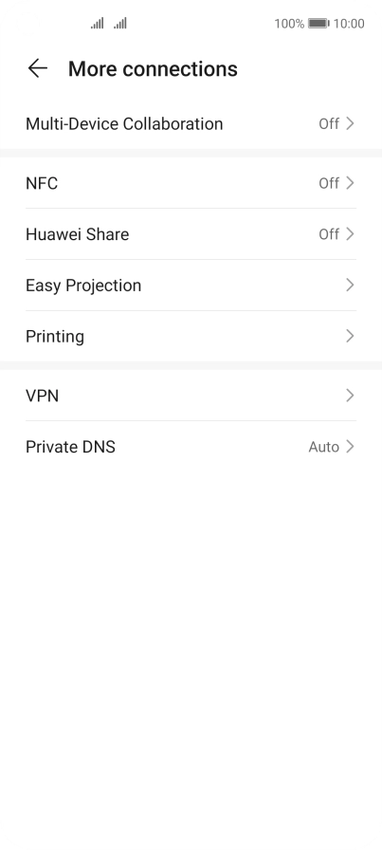Tap the Off status of Multi-Device Collaboration
The image size is (382, 850).
tap(329, 123)
